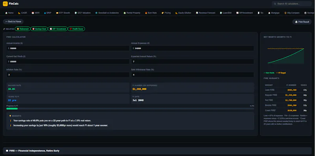Select the Barista FIRE row
This screenshot has height=156, width=315.
tap(286, 105)
